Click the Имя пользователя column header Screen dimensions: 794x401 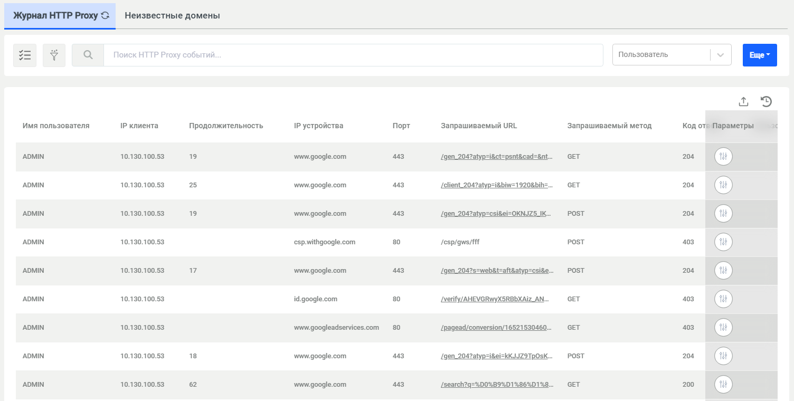click(56, 126)
